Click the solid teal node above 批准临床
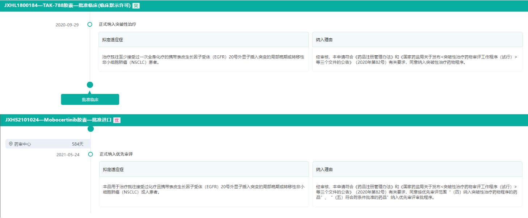Screen dimensions: 528x218 (x=90, y=85)
